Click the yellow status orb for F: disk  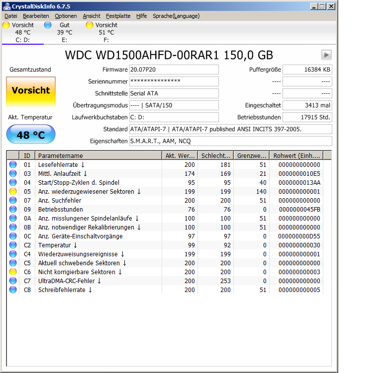90,25
